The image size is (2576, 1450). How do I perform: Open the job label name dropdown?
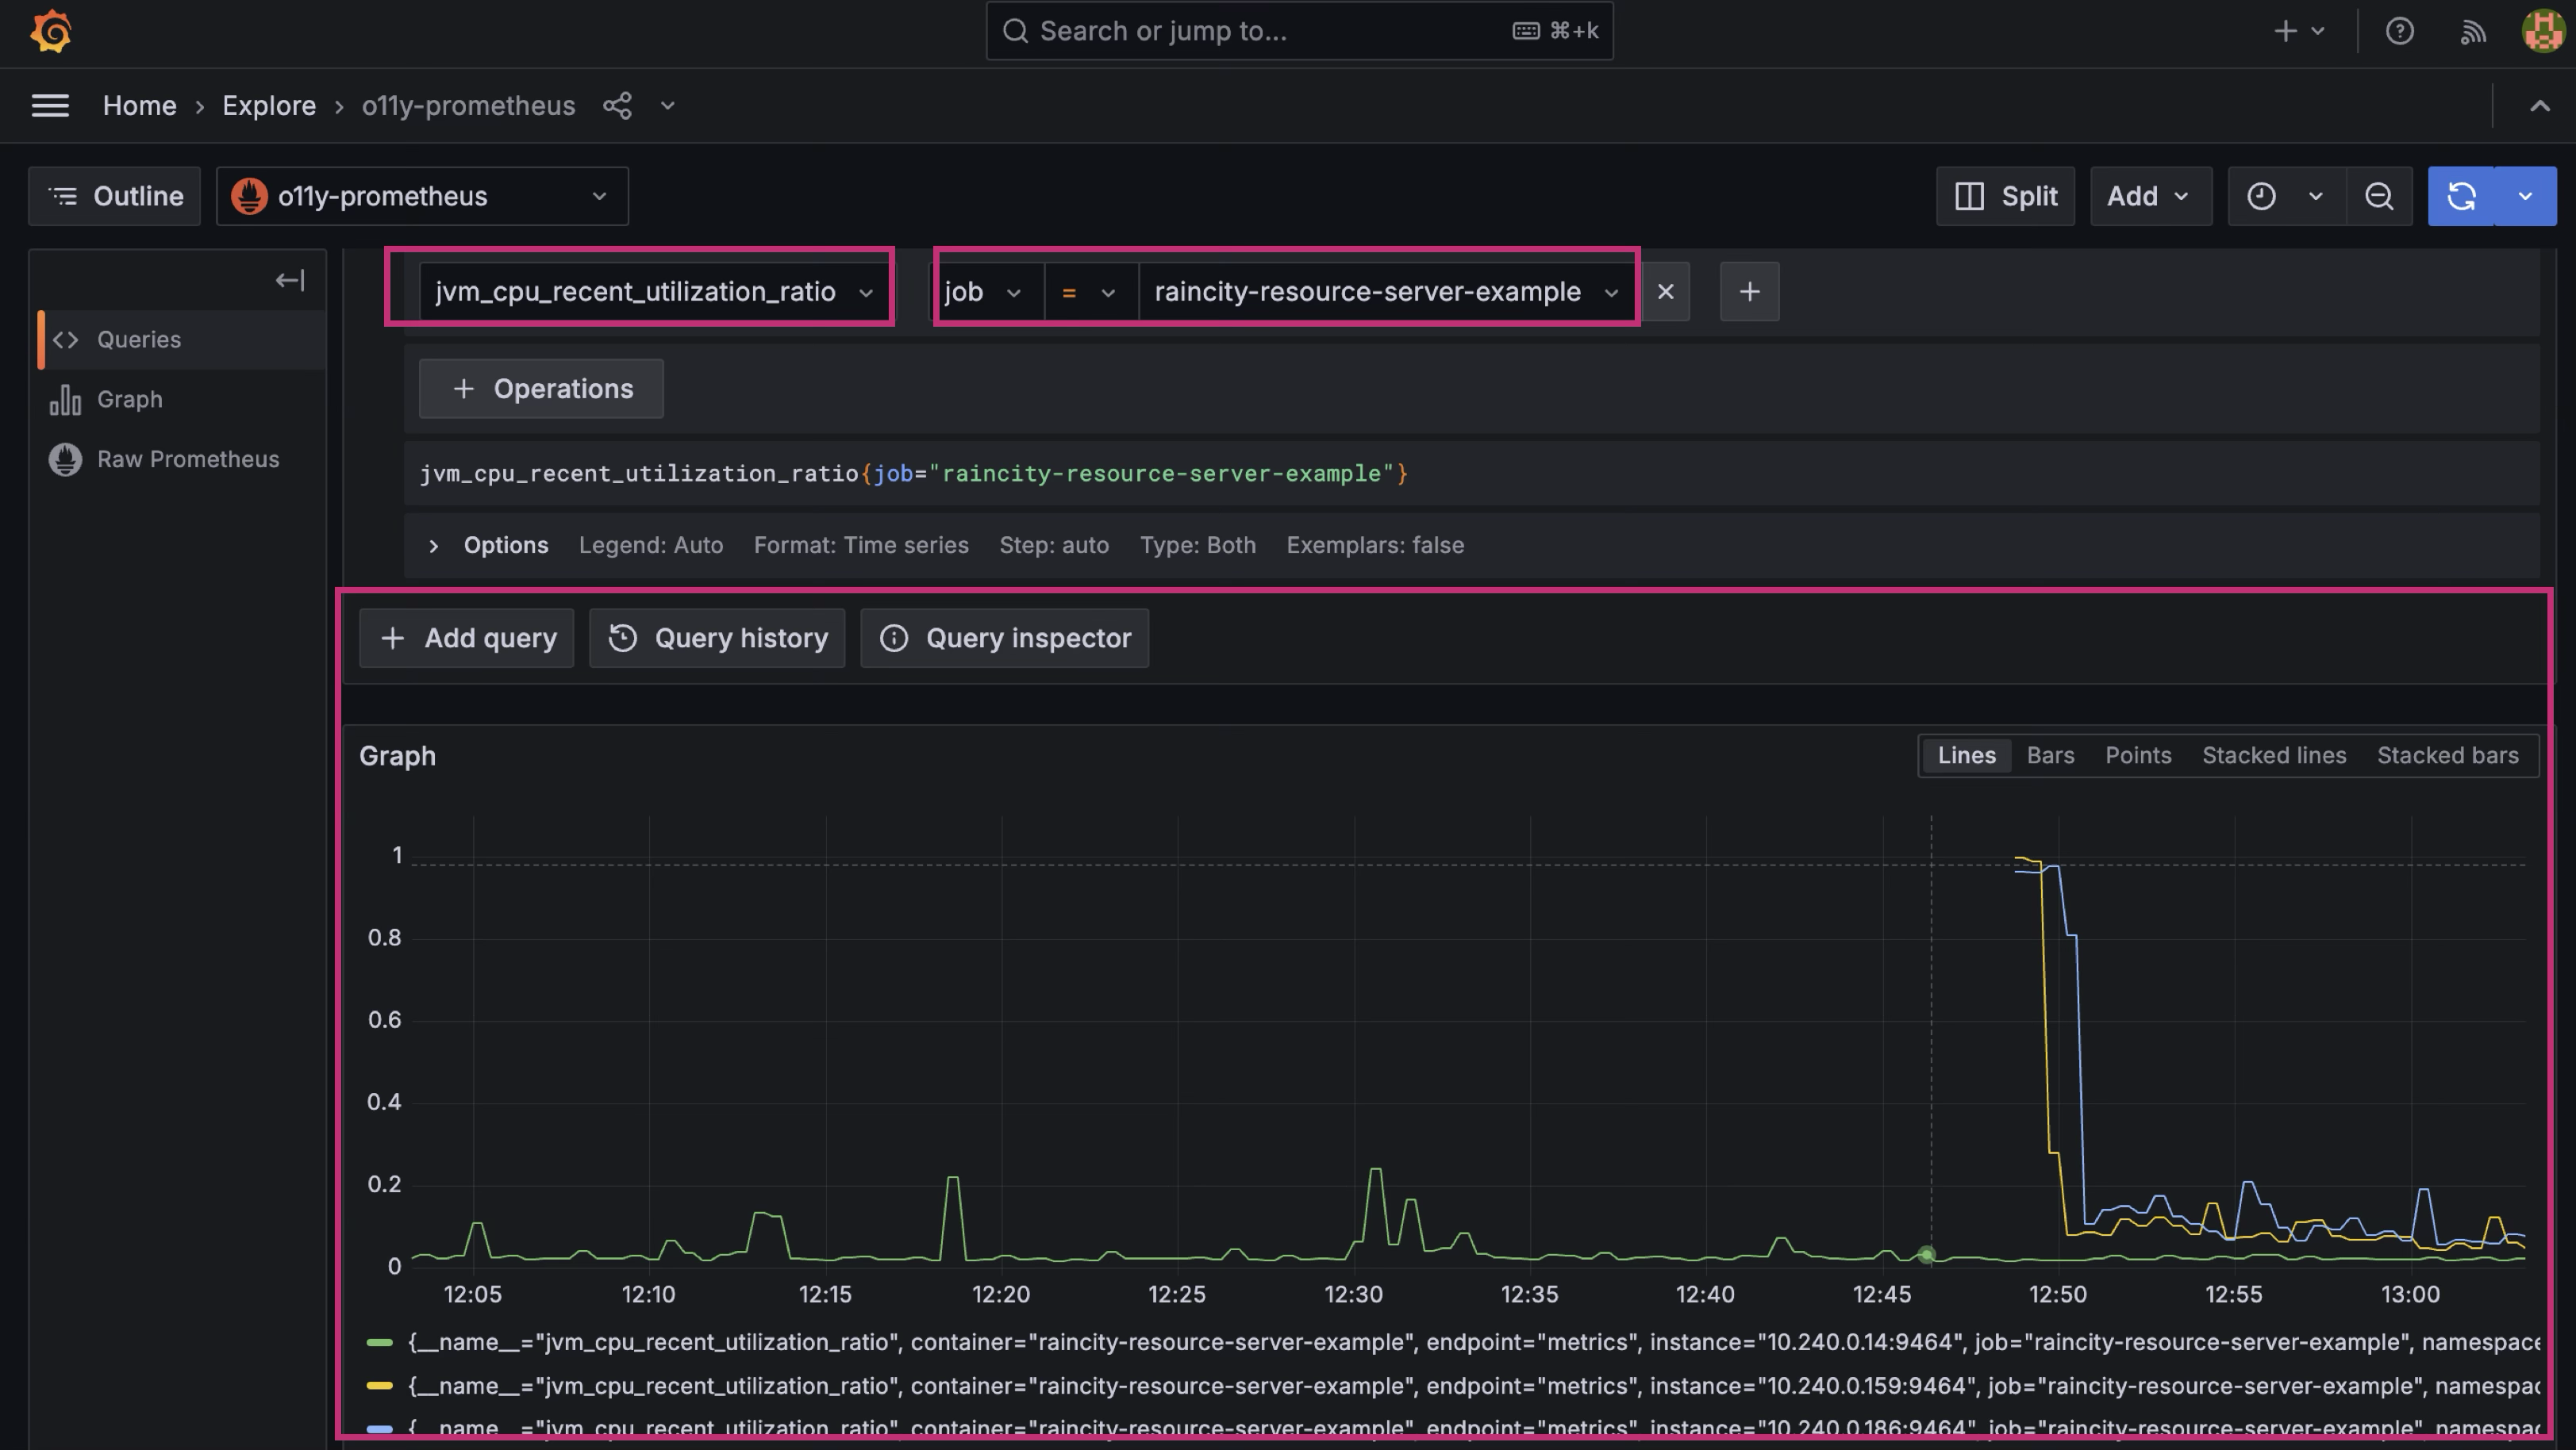pyautogui.click(x=986, y=292)
